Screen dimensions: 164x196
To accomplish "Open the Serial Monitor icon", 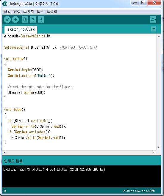I will tap(153, 20).
